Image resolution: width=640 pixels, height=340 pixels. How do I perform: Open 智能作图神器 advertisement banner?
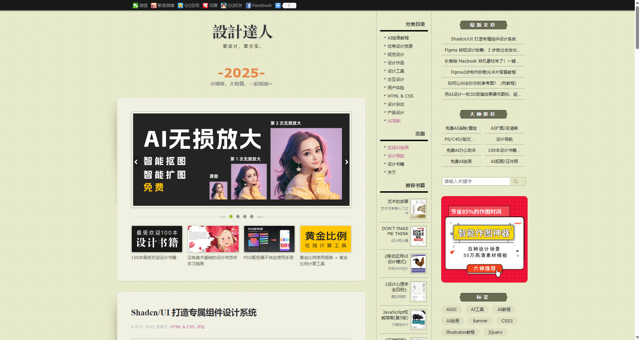tap(484, 239)
